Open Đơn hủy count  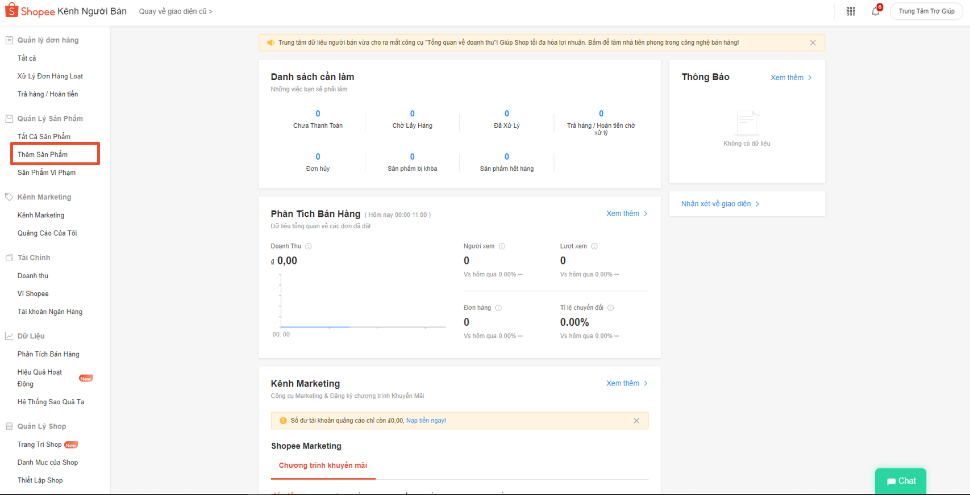click(318, 157)
